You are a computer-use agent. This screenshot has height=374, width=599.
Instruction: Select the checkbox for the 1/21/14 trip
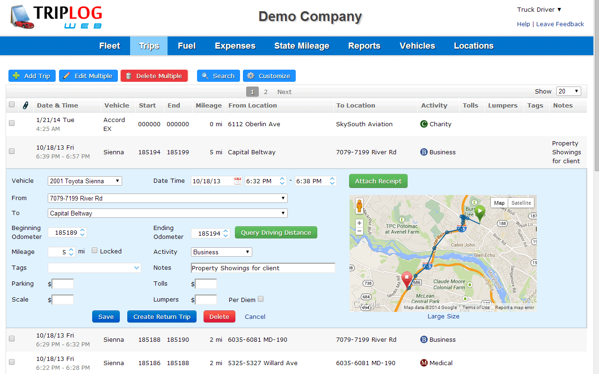[x=11, y=123]
